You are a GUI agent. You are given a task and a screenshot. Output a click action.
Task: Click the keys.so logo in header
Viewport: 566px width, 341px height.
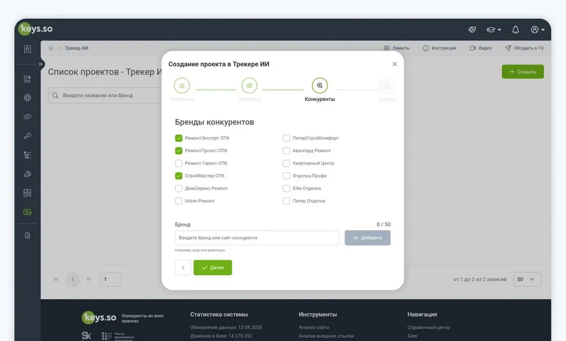tap(36, 29)
